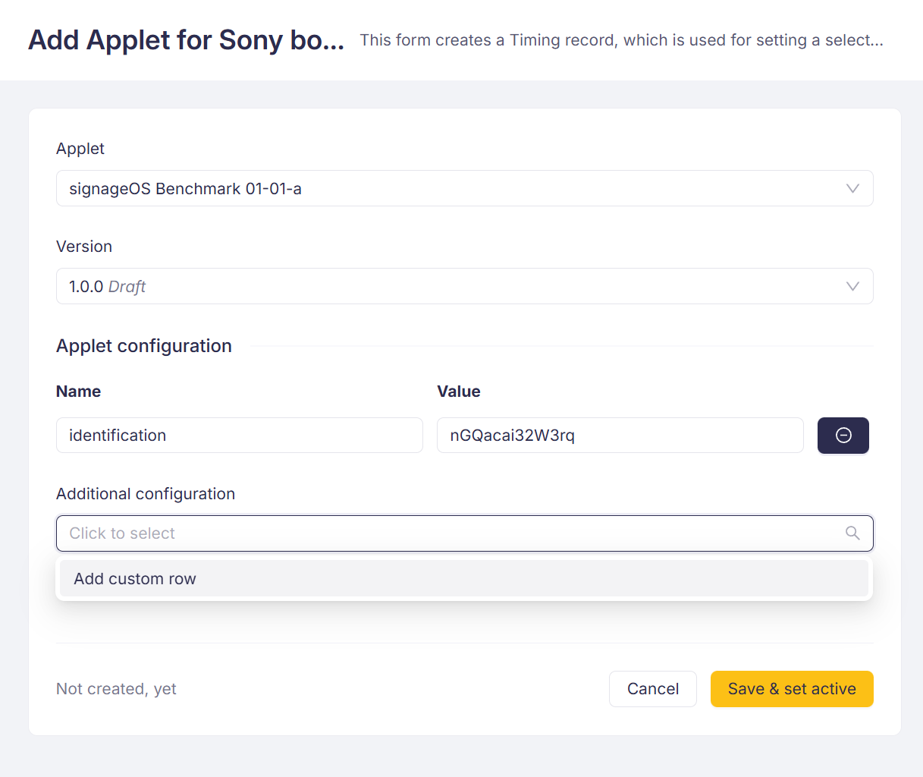Click the Version field label
Viewport: 923px width, 777px height.
84,247
